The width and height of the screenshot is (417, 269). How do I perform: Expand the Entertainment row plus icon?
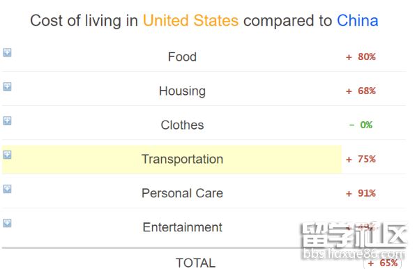click(x=7, y=223)
